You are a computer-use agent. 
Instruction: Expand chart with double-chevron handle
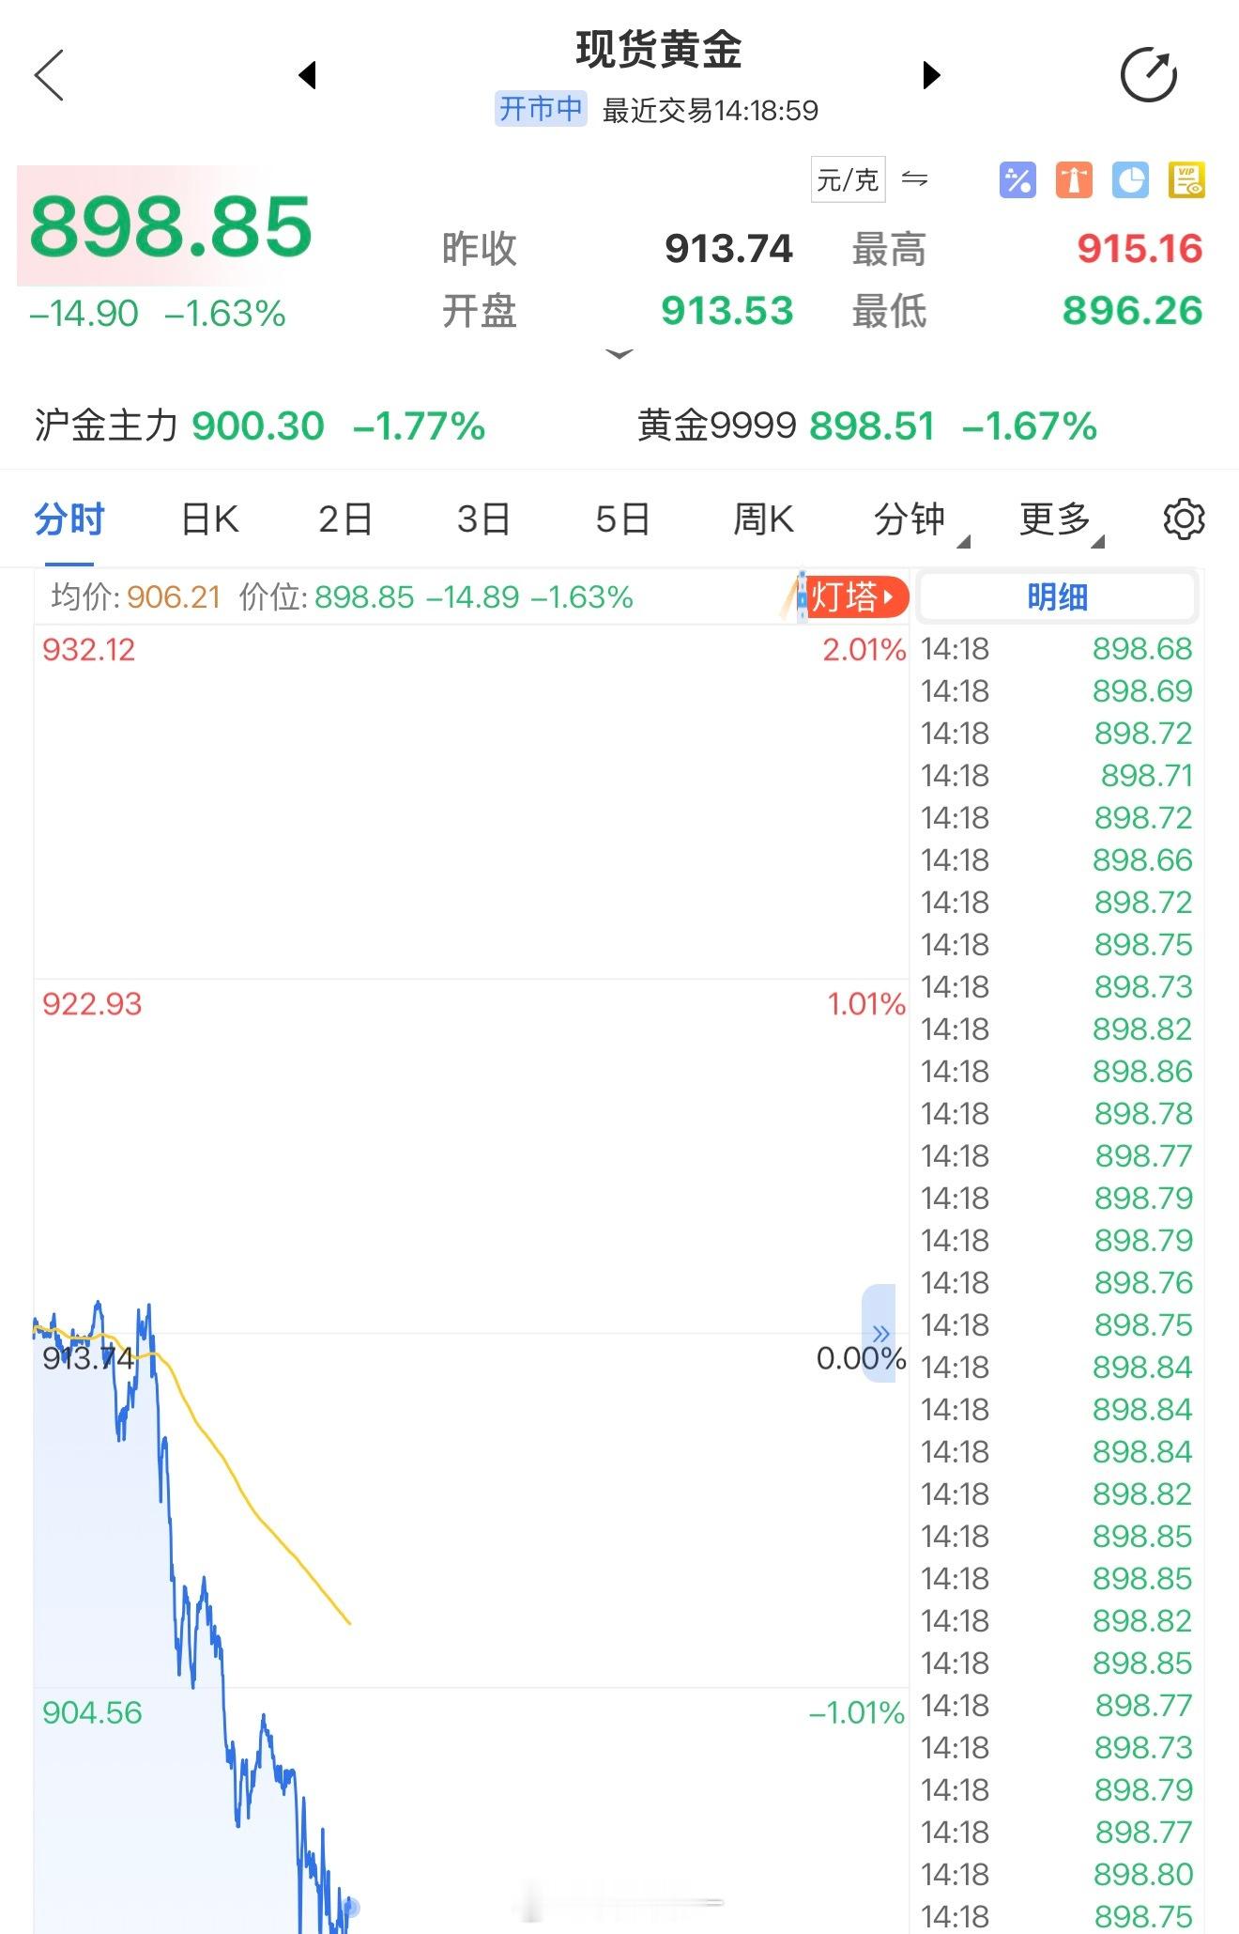(880, 1334)
